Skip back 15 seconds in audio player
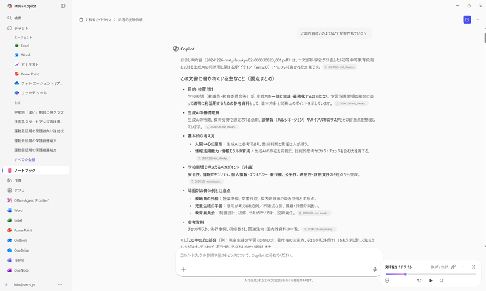The image size is (486, 291). click(419, 281)
